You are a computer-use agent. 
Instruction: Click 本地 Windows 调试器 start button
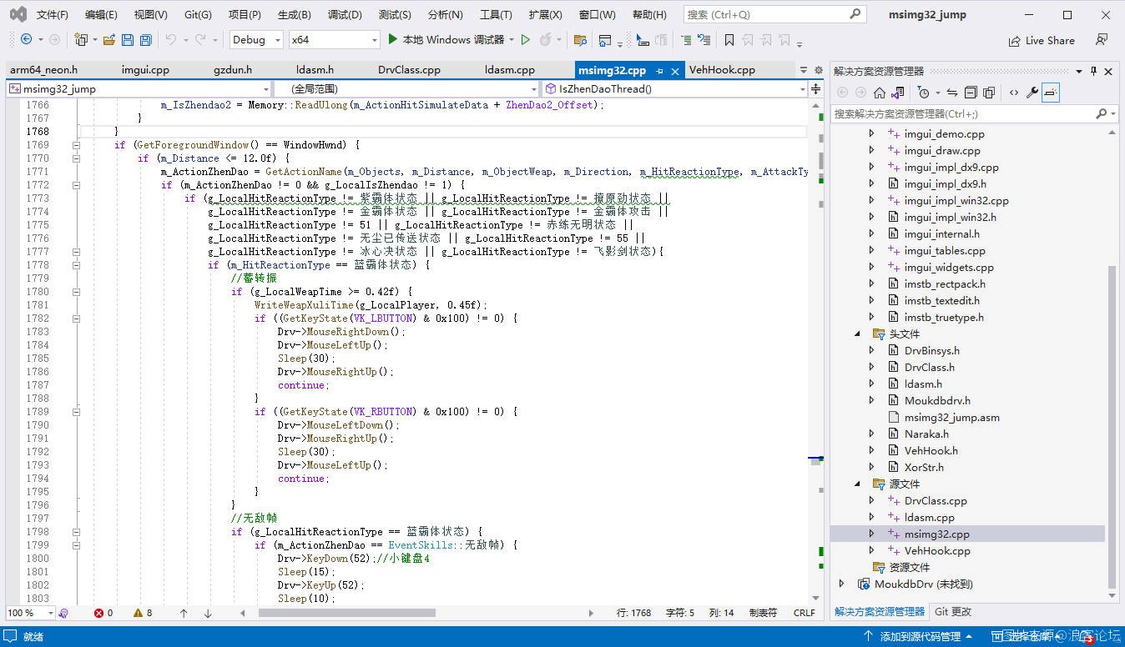click(450, 39)
